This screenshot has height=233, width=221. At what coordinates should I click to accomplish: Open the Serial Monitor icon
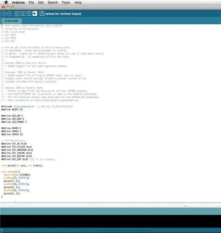tap(42, 14)
